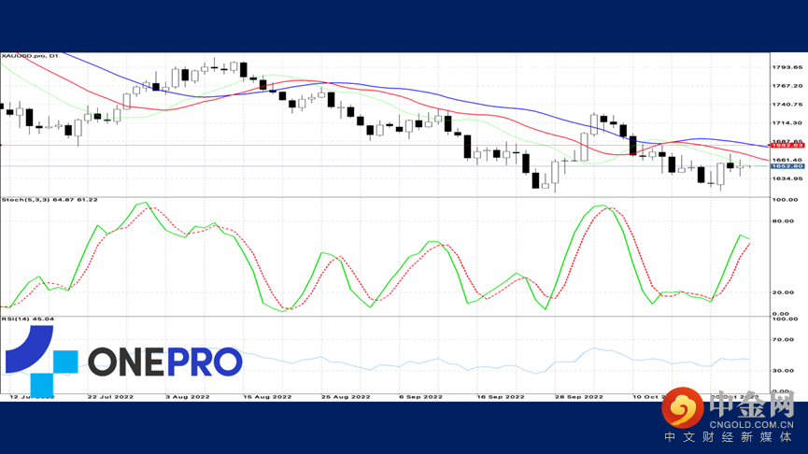Click the 1793.65 price axis label
Screen dimensions: 808x454
787,67
